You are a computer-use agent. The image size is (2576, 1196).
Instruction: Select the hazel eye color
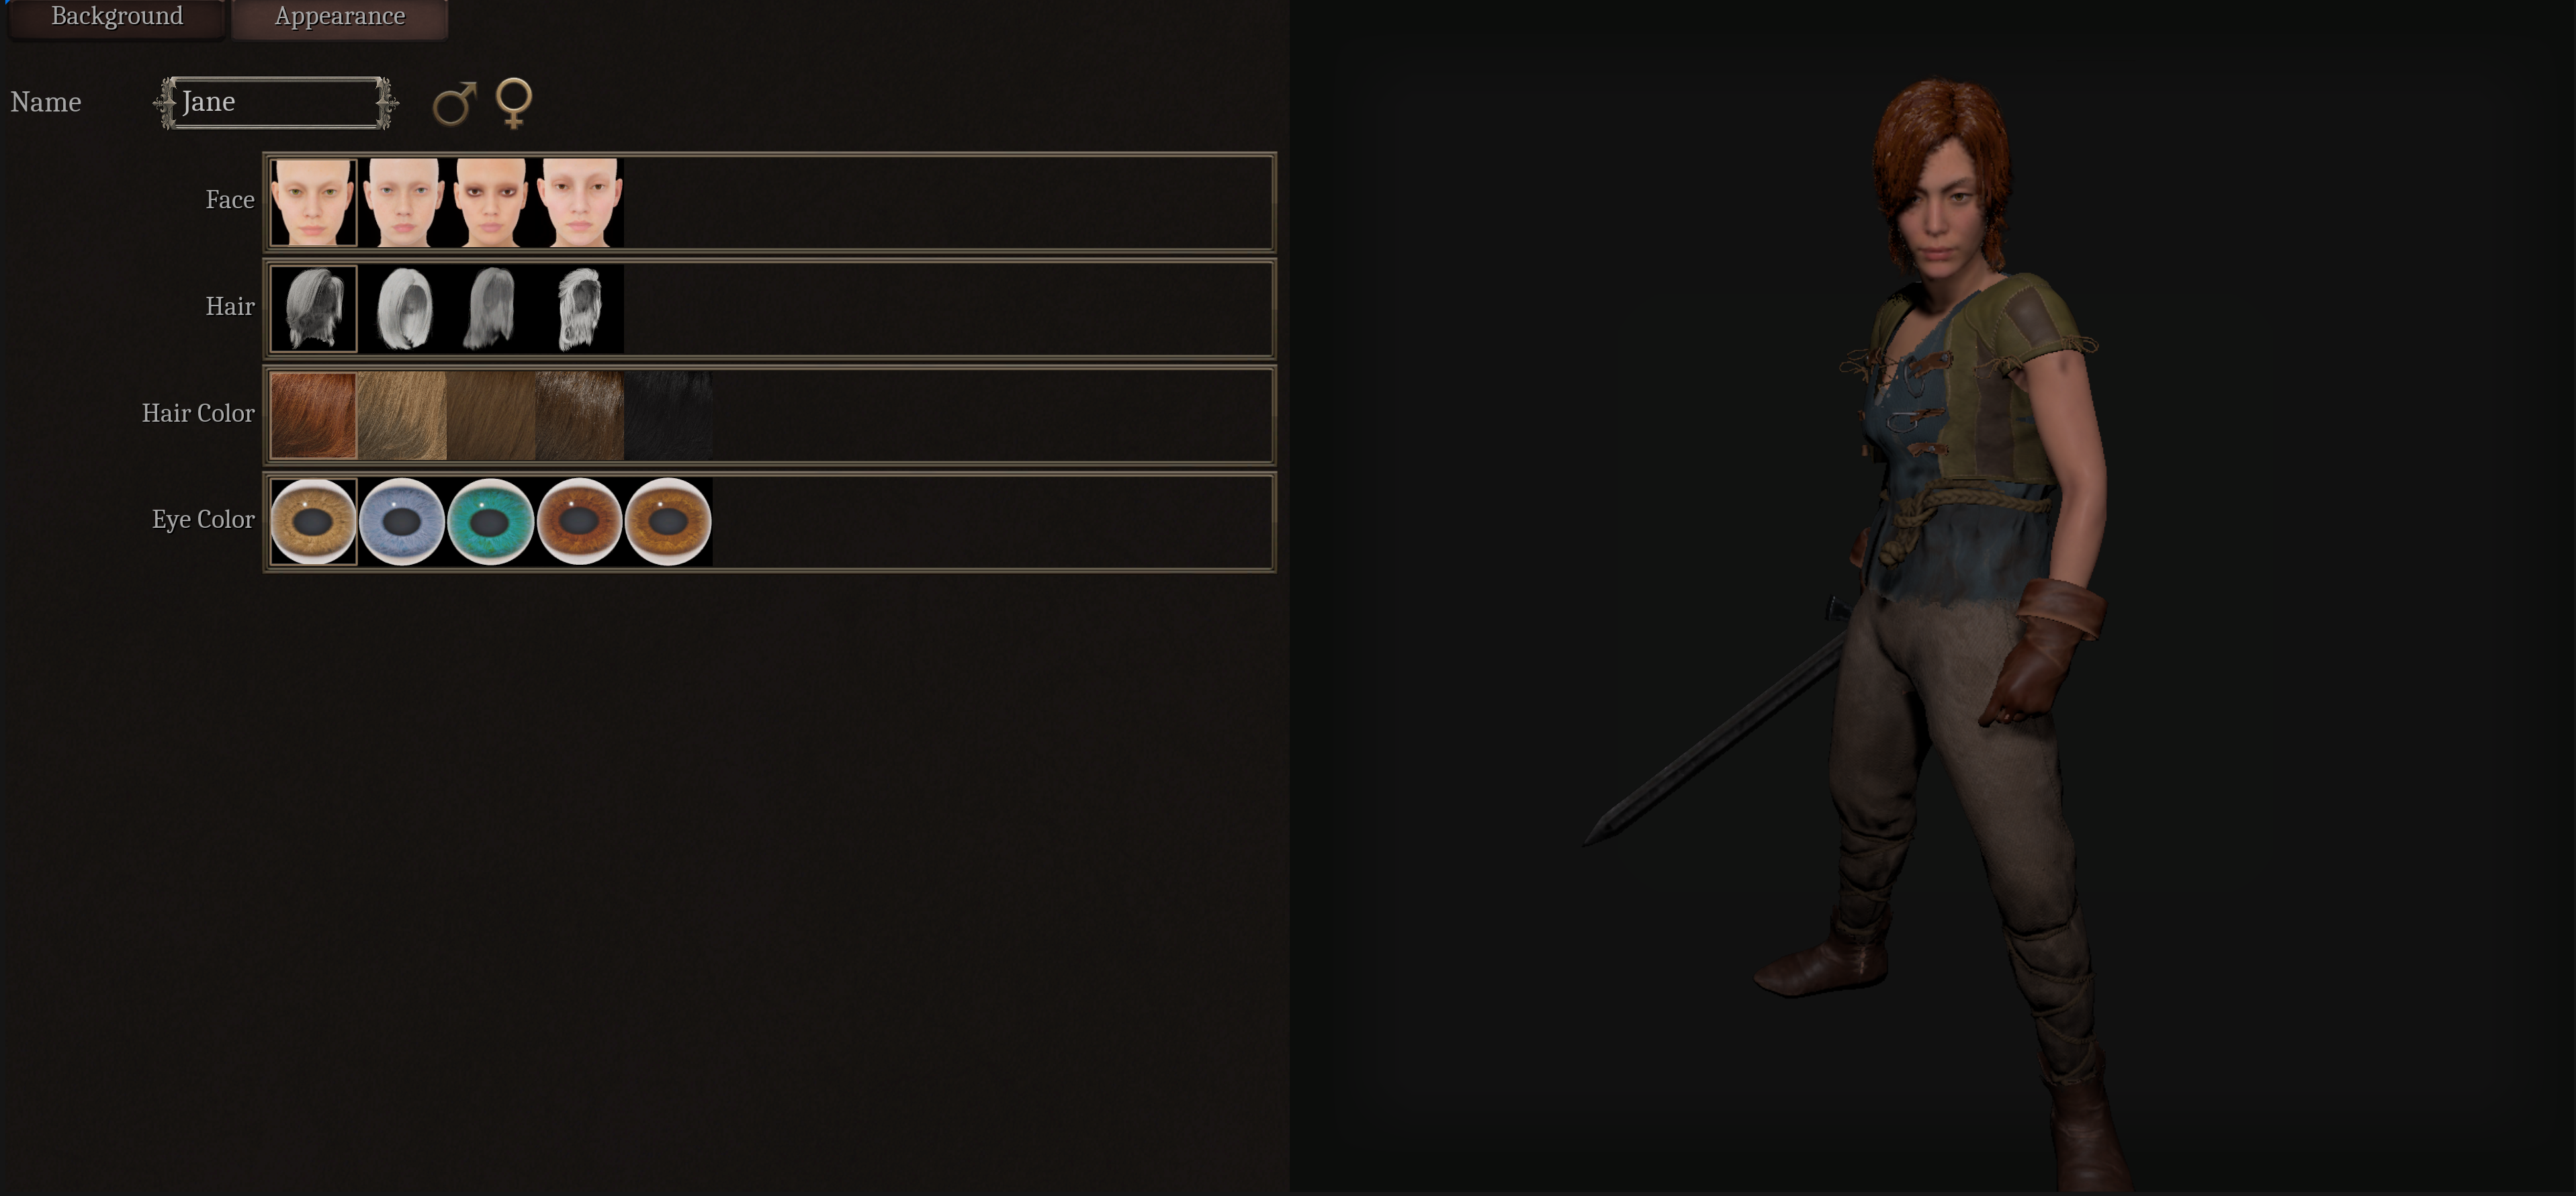313,522
